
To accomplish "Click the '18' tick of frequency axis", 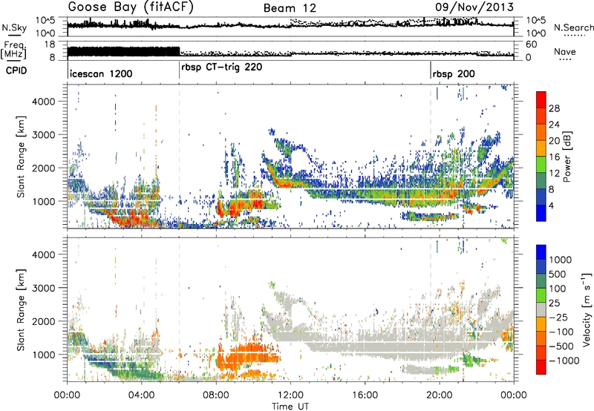I will (x=50, y=45).
